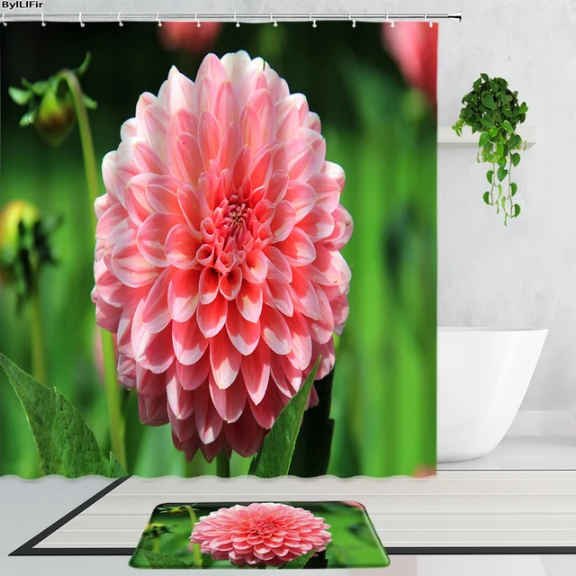Screen dimensions: 576x576
Task: Click the white bathtub
Action: [x=491, y=395]
